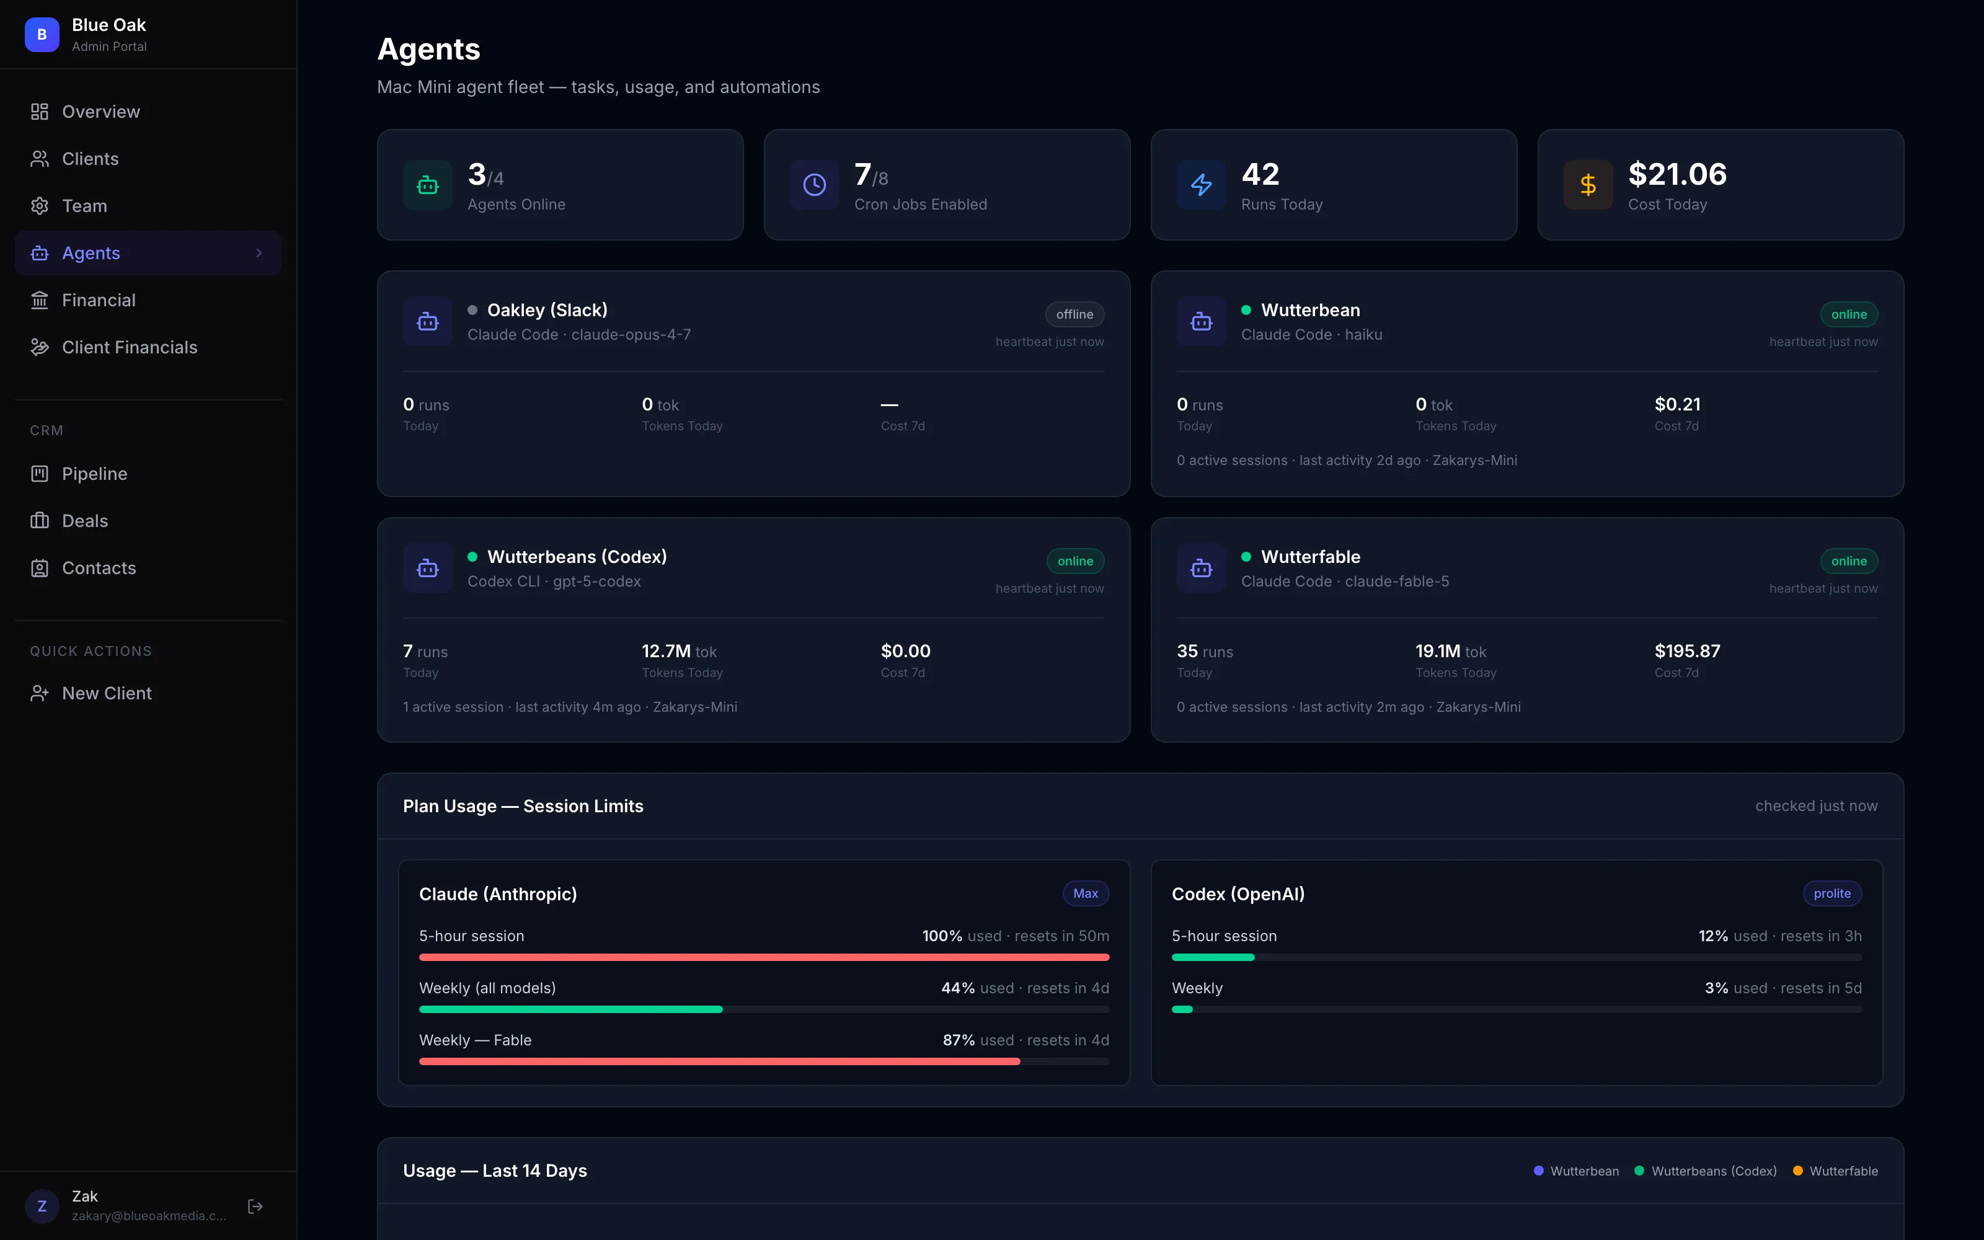Click the Team gear icon

(x=39, y=206)
